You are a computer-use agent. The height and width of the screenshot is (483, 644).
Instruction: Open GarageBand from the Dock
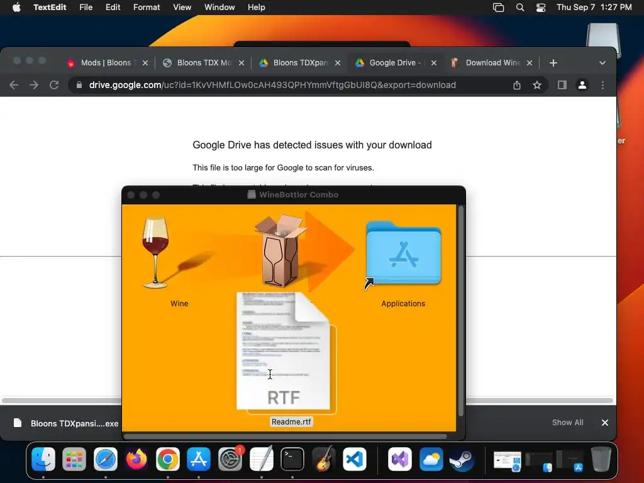tap(324, 459)
